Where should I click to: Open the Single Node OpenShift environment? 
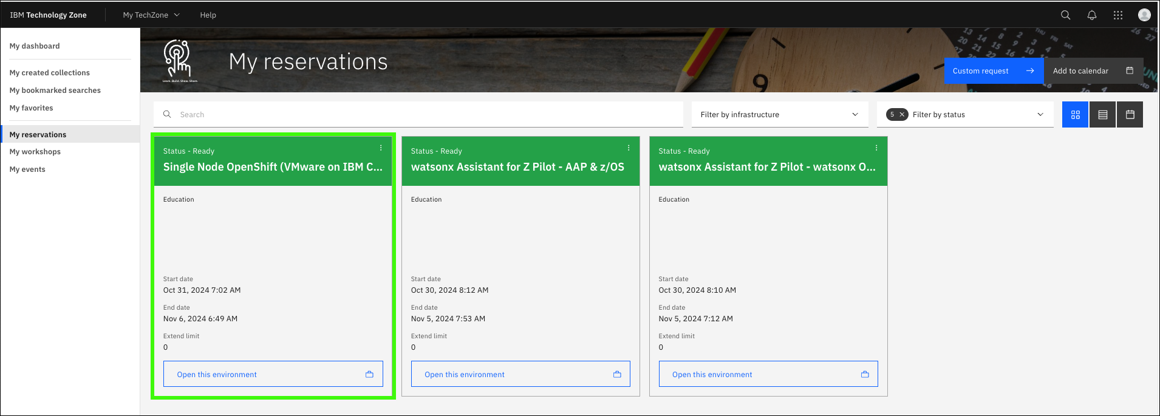(273, 375)
